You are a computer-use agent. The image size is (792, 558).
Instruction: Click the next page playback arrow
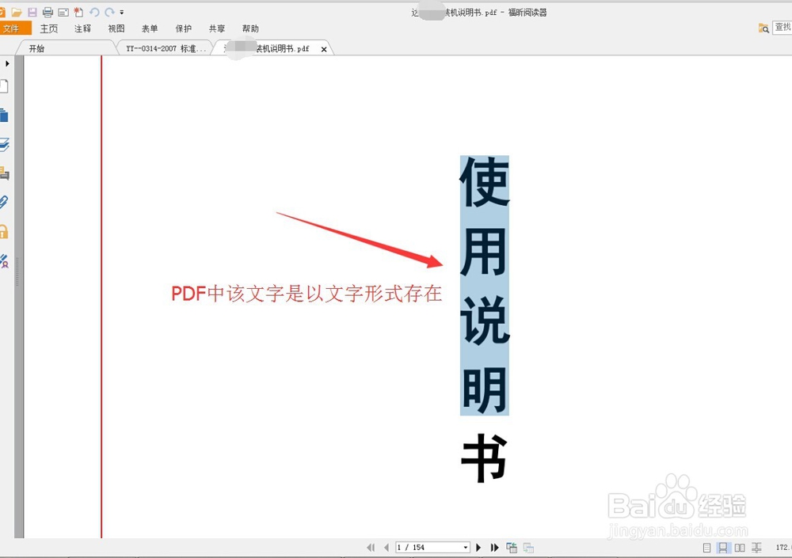click(x=478, y=547)
